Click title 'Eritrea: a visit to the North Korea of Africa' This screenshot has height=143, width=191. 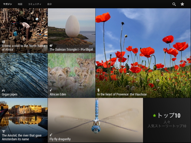[23, 48]
